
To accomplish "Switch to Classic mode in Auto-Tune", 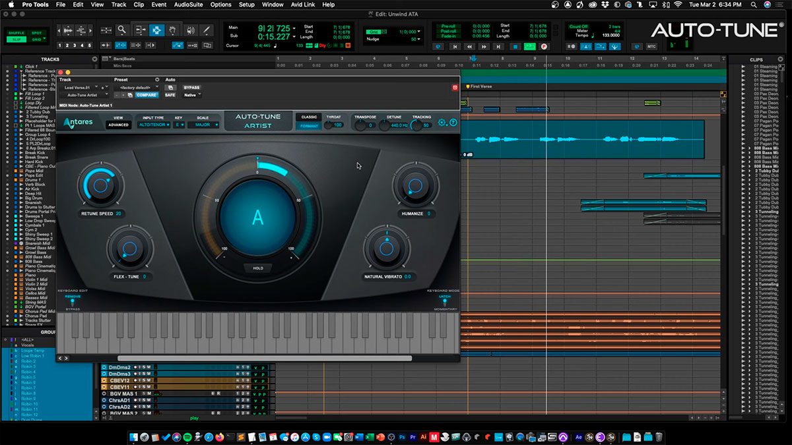I will point(309,117).
